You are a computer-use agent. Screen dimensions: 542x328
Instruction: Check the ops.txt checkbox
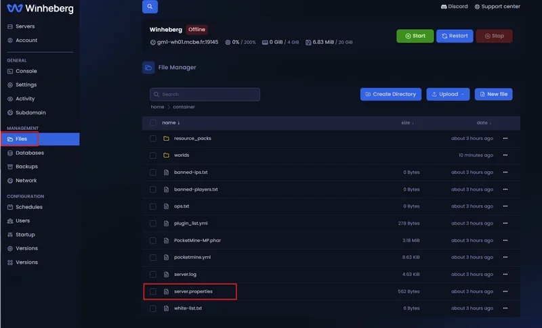coord(153,206)
